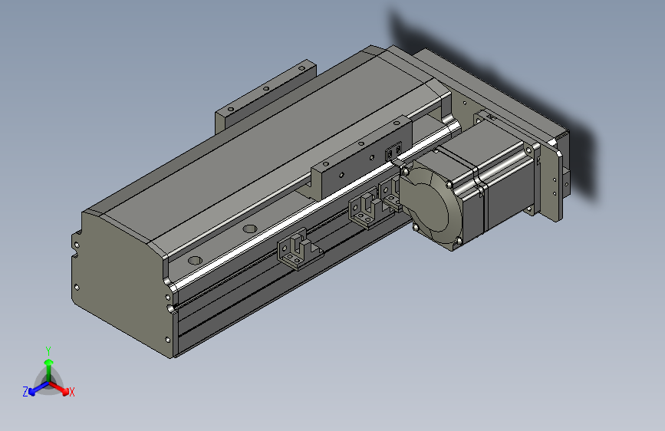665x431 pixels.
Task: Click the red X axis on triad
Action: point(61,389)
